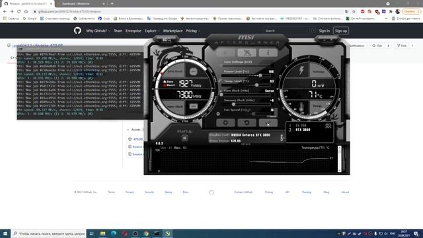Toggle the fan speed sync circle button
Viewport: 423px width, 238px height.
click(x=218, y=114)
